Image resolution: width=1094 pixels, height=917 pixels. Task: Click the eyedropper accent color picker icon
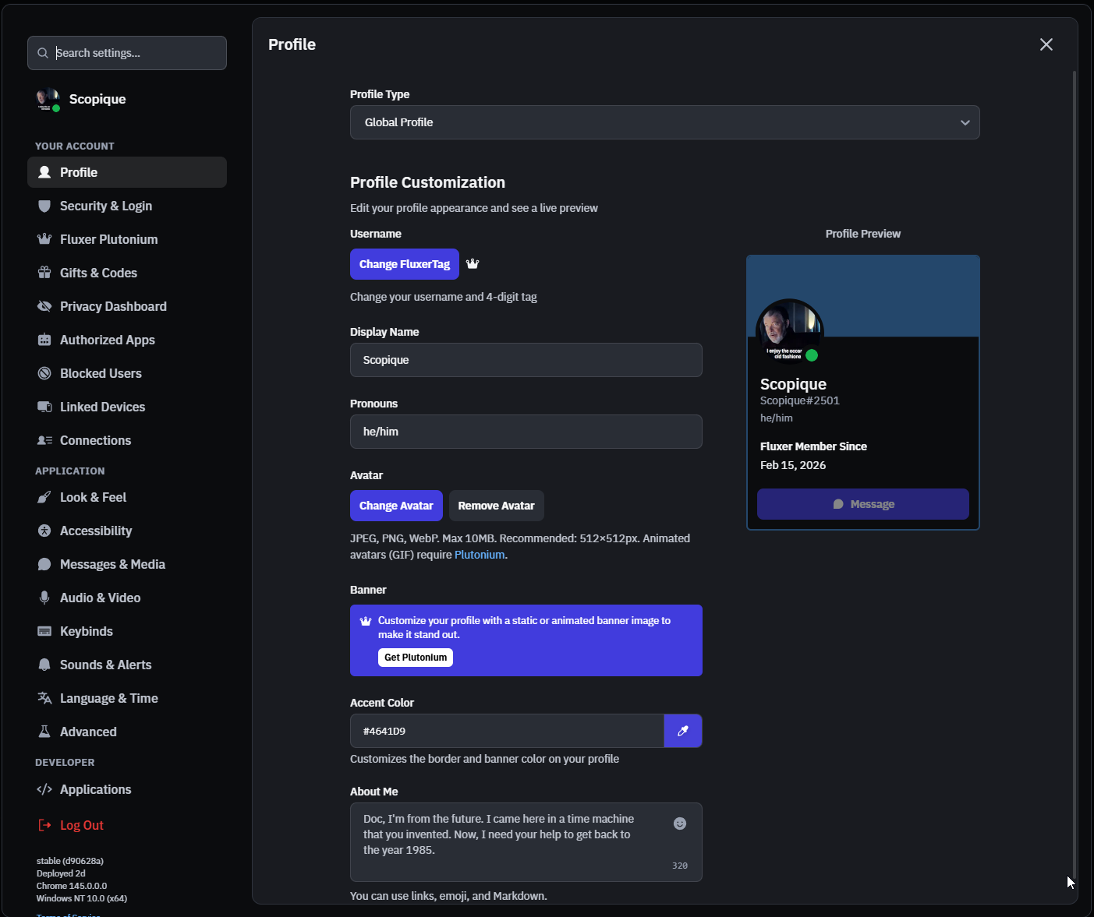click(x=682, y=731)
